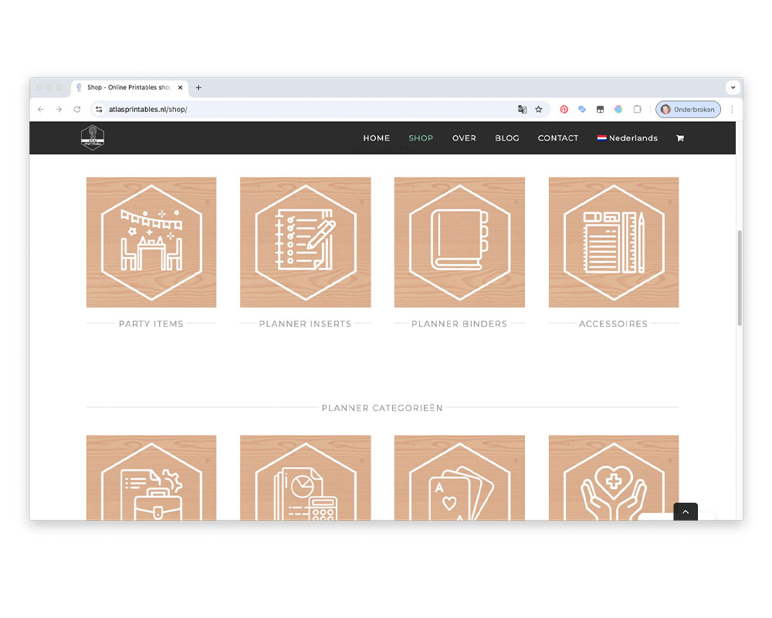772x618 pixels.
Task: Open the Planner Inserts category tile
Action: click(x=305, y=243)
